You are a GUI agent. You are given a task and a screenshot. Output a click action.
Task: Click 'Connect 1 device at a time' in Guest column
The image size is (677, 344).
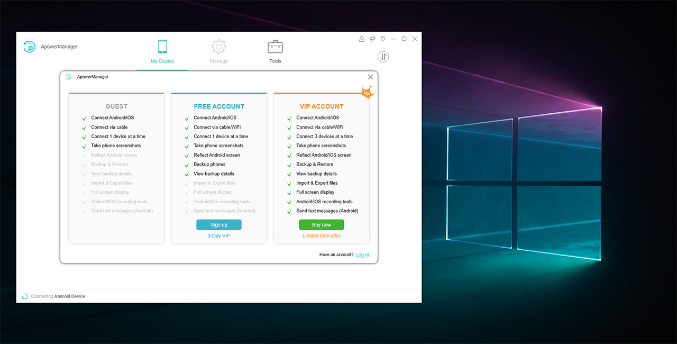118,137
